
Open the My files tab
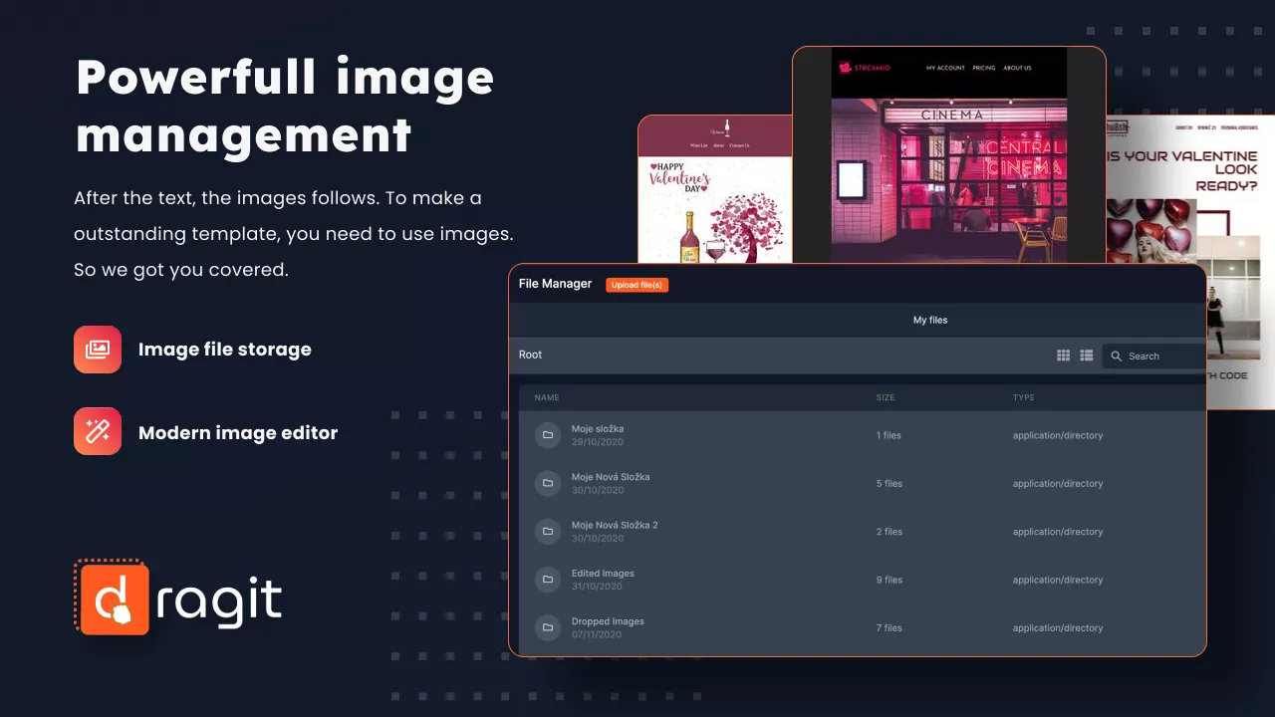pos(930,321)
